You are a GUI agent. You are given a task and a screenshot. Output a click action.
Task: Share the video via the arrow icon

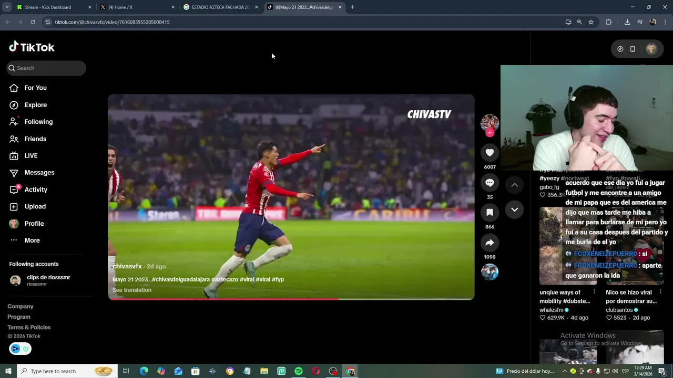tap(490, 243)
